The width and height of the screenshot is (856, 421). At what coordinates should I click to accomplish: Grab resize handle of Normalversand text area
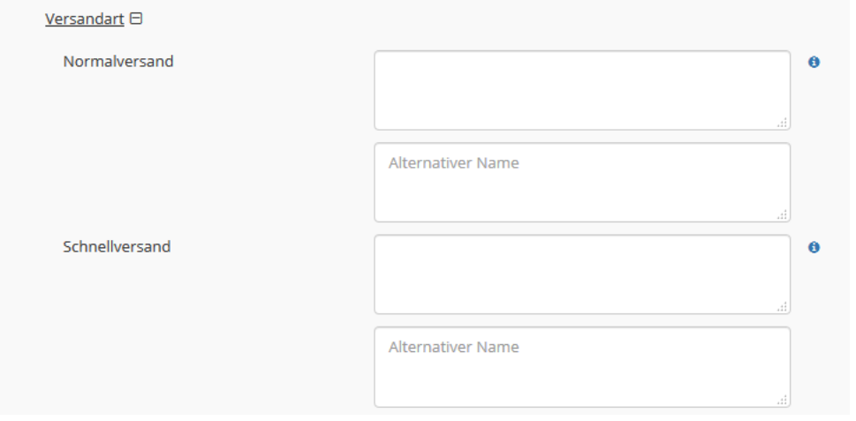[783, 123]
